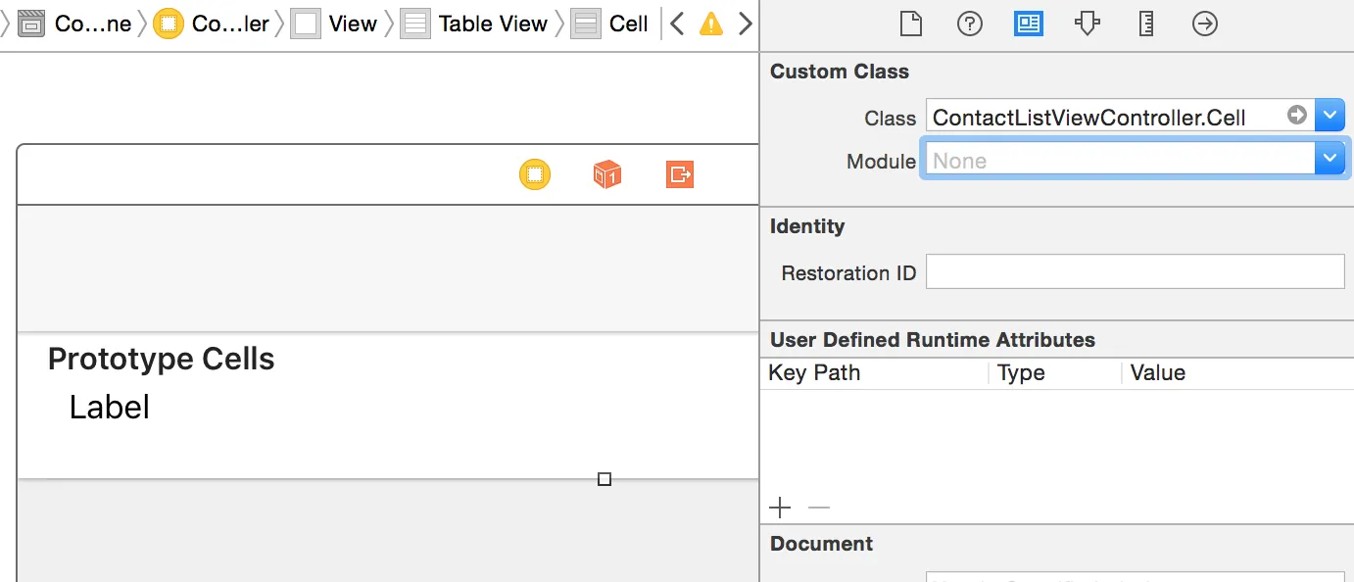Open the Size inspector ruler icon
Viewport: 1354px width, 582px height.
coord(1146,24)
